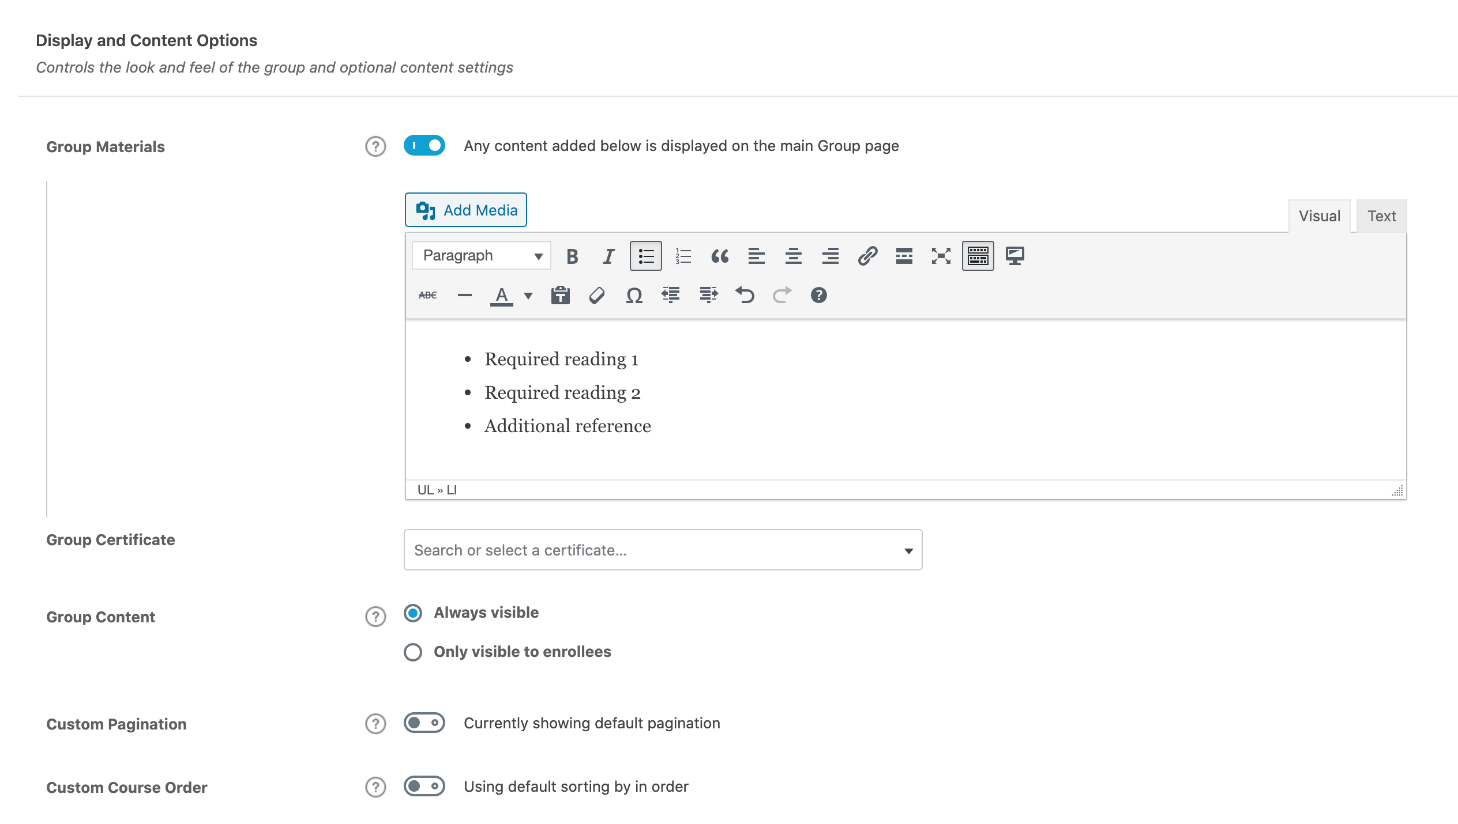This screenshot has height=824, width=1458.
Task: Open the Paragraph style dropdown
Action: coord(480,255)
